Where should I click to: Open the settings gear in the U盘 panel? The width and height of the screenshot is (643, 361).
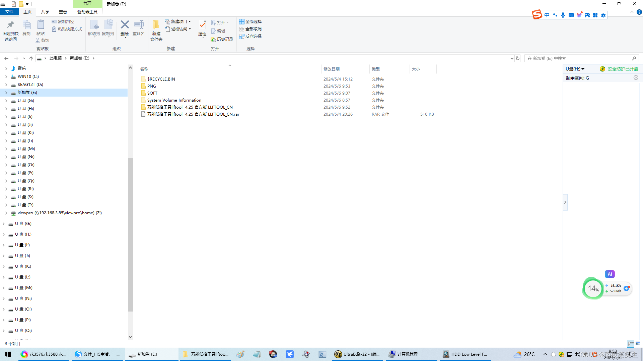pyautogui.click(x=636, y=78)
